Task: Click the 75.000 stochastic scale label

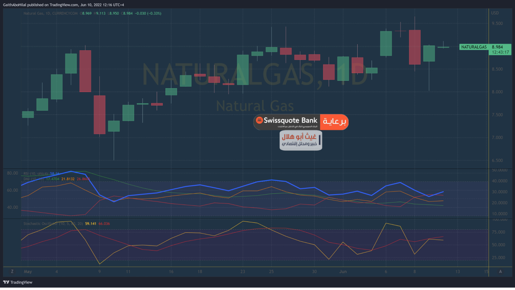Action: point(498,232)
